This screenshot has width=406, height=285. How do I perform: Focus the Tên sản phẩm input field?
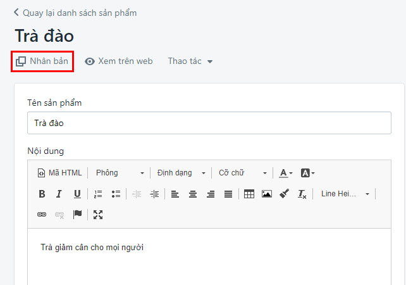(209, 123)
